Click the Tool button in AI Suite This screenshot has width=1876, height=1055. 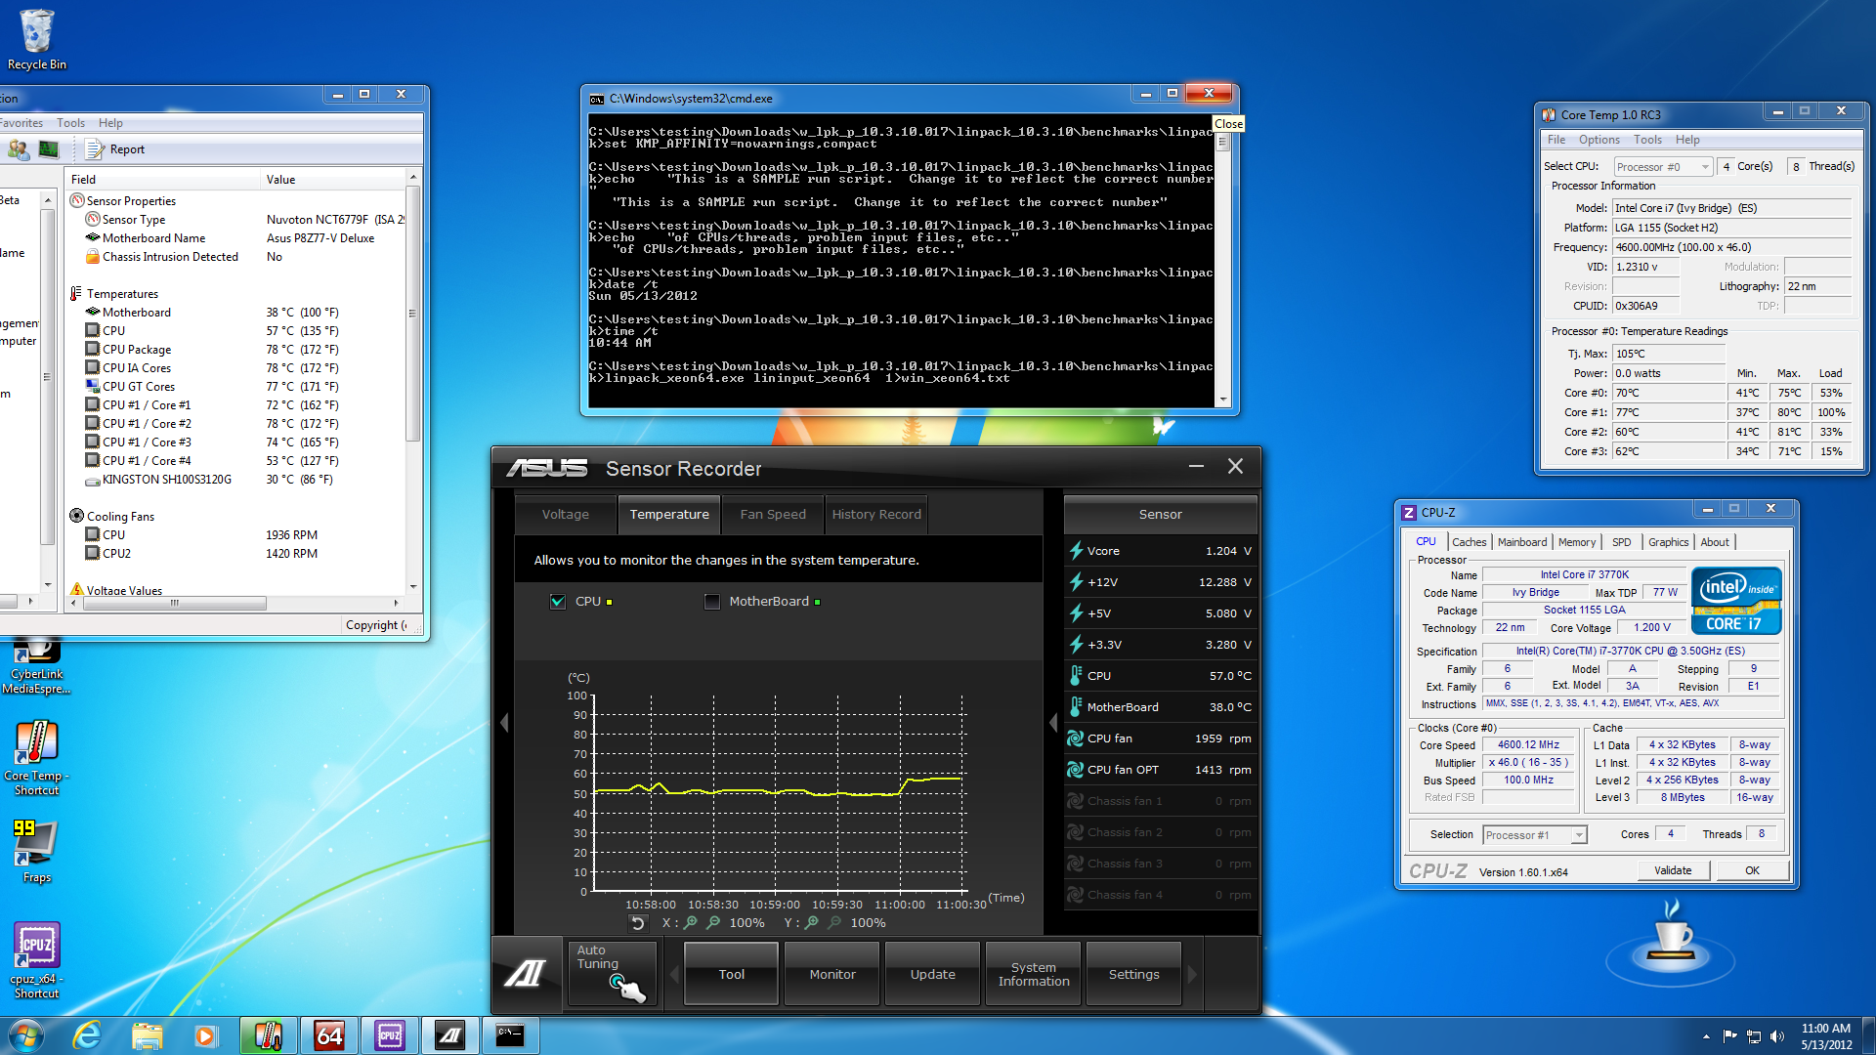732,974
